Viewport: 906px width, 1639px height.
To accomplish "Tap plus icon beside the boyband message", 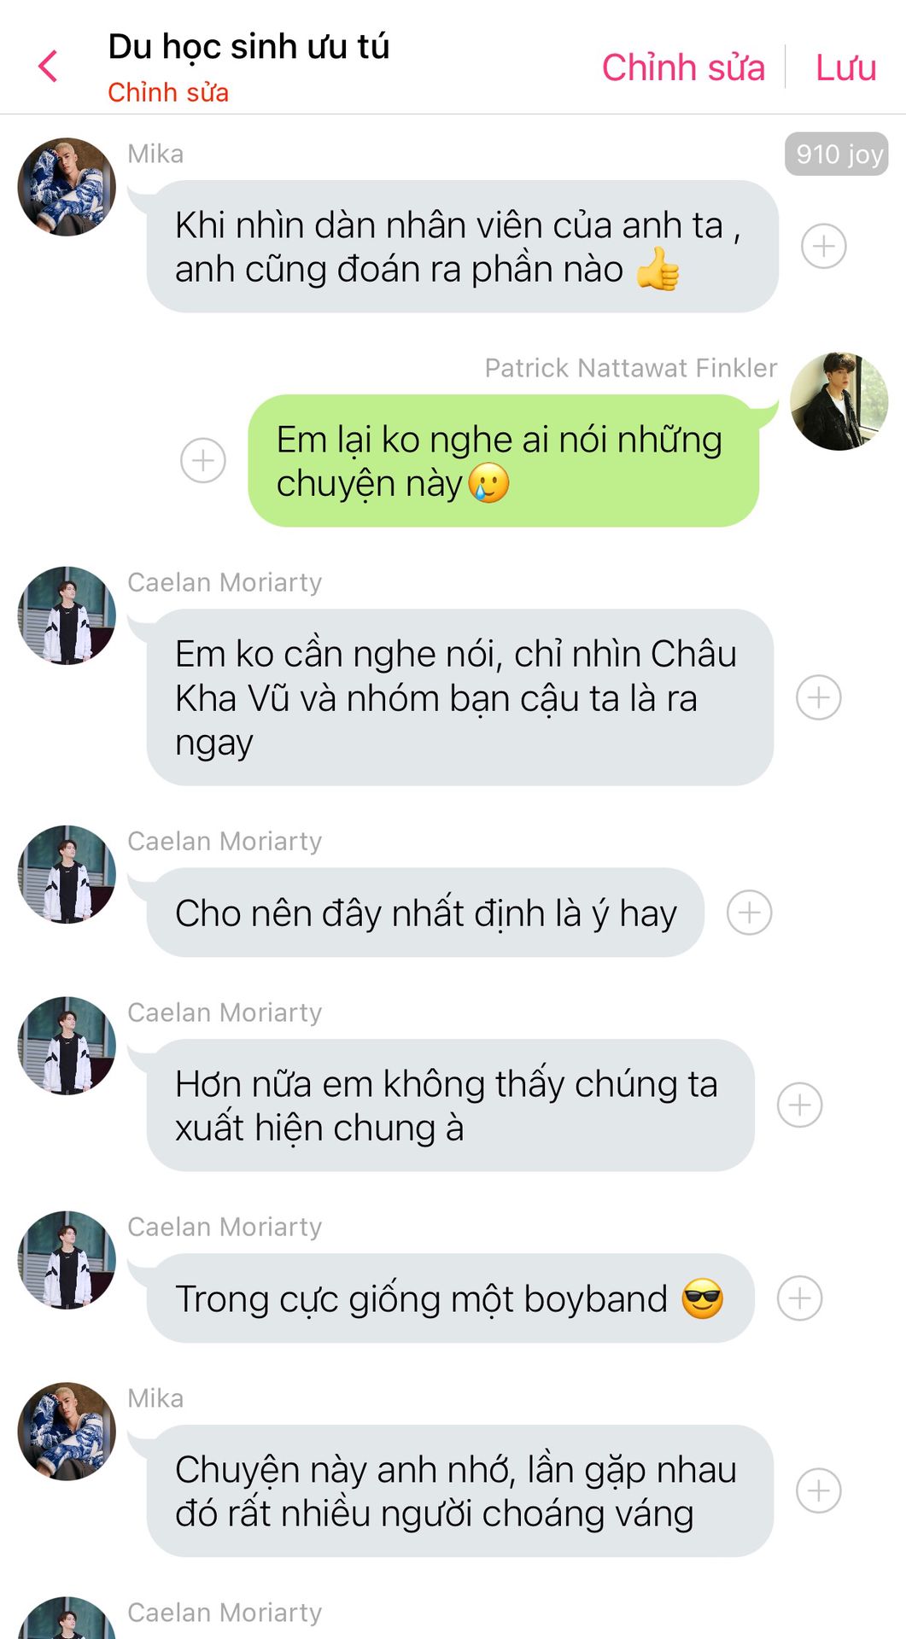I will click(x=799, y=1298).
